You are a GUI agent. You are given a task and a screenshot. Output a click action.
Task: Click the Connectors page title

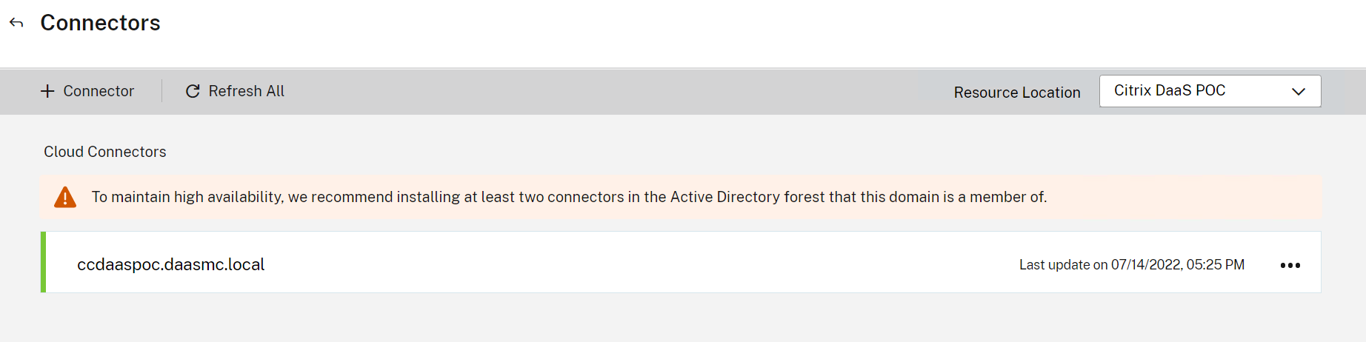tap(100, 23)
